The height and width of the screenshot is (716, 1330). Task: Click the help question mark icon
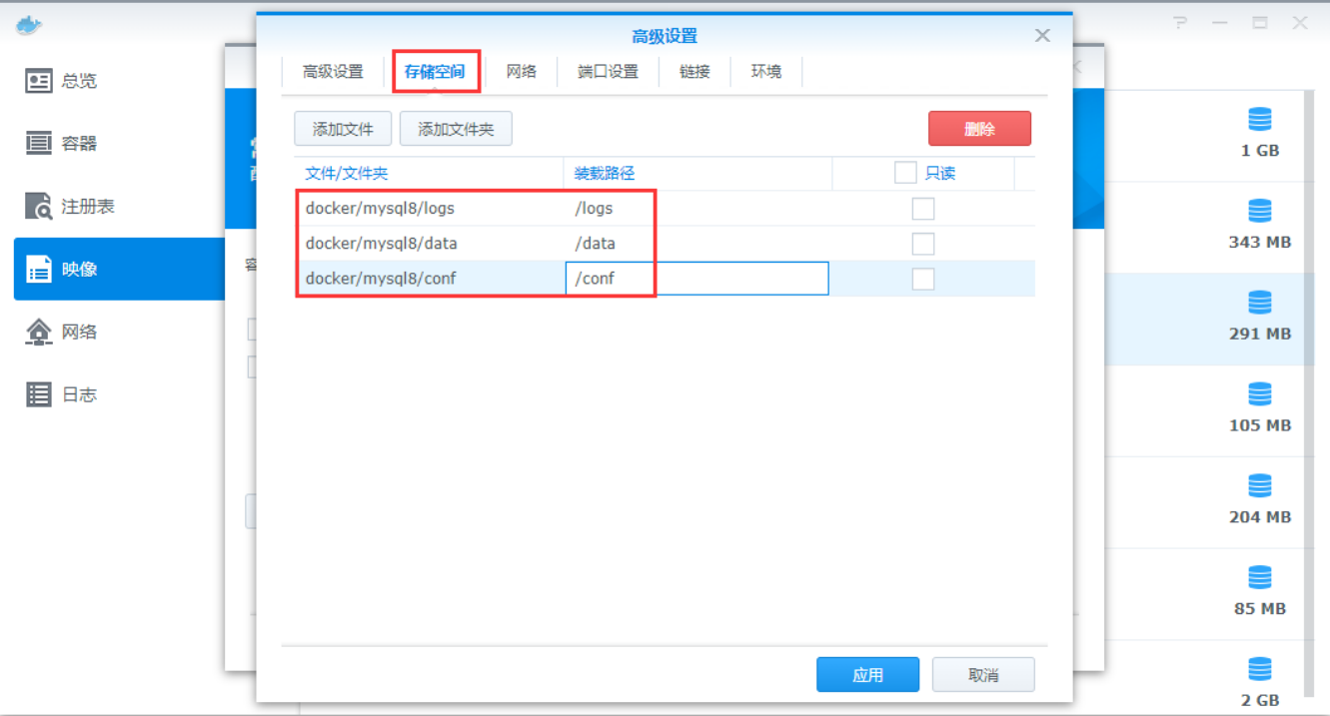(x=1181, y=23)
